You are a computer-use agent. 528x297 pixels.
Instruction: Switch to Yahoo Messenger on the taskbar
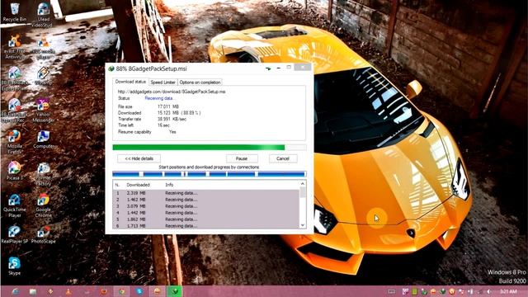tap(158, 291)
